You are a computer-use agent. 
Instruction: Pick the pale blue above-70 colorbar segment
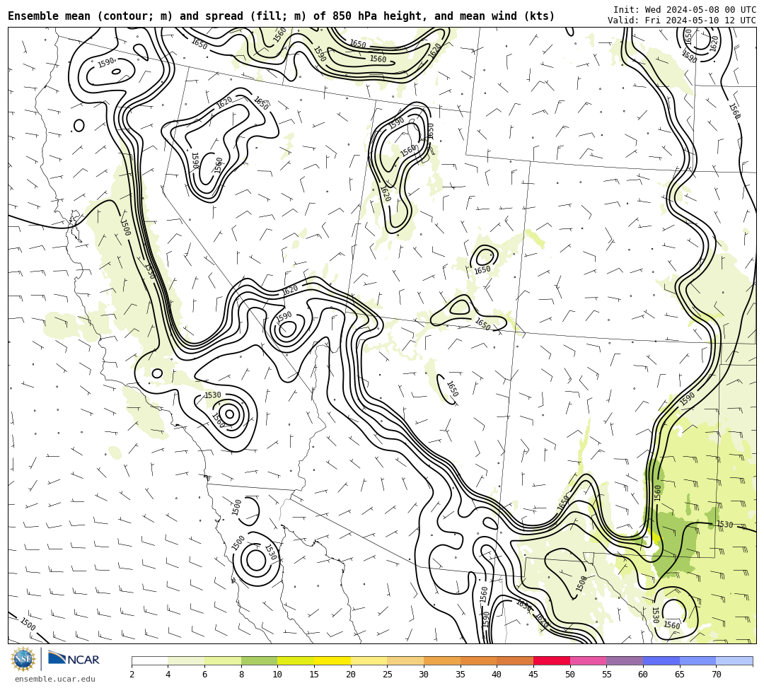pos(734,661)
